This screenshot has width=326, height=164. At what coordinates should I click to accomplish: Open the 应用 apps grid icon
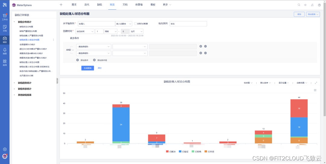(x=5, y=62)
